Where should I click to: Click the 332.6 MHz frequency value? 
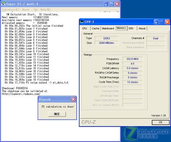pyautogui.click(x=133, y=59)
